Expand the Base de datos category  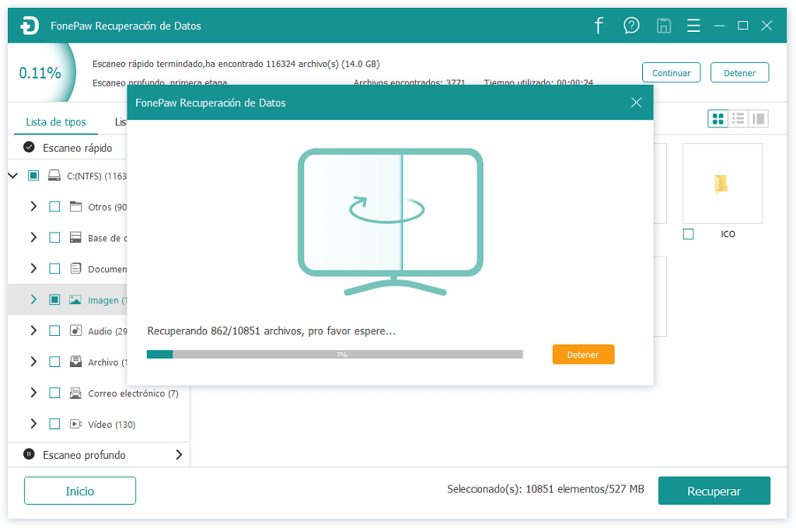pyautogui.click(x=33, y=238)
